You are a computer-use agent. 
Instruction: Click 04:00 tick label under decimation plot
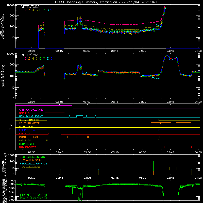(x=198, y=178)
